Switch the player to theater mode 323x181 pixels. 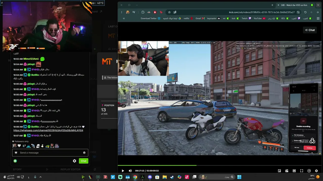[294, 171]
